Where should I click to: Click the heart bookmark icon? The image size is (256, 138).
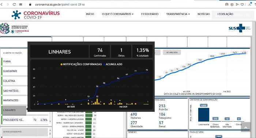point(242,4)
